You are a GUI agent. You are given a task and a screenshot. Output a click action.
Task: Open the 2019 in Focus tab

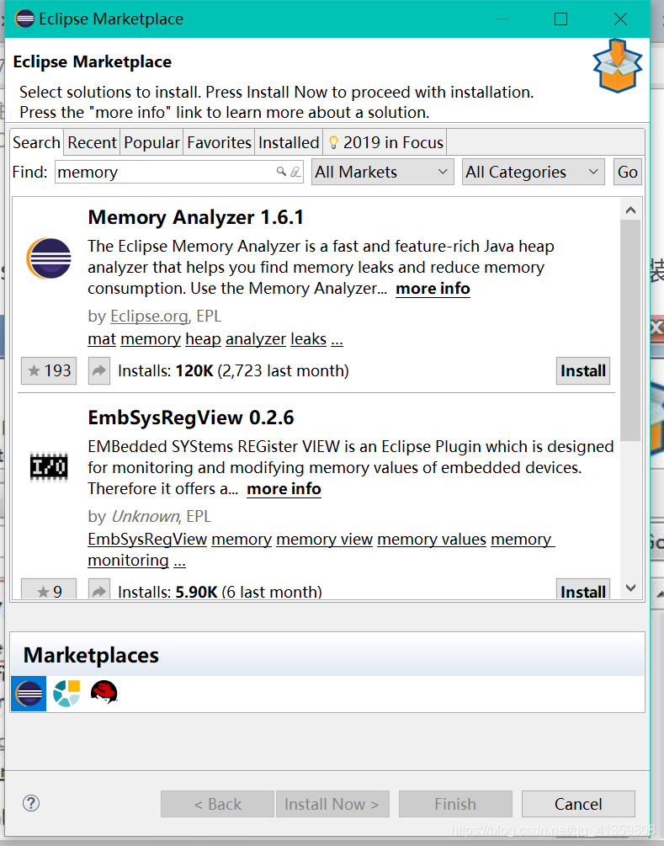click(x=385, y=142)
